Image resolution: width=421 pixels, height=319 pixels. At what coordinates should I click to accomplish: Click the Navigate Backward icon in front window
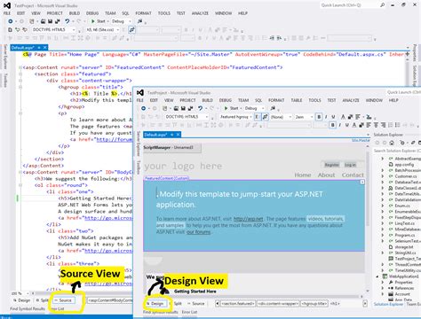(143, 108)
